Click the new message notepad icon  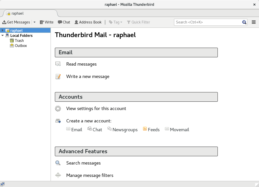58,76
